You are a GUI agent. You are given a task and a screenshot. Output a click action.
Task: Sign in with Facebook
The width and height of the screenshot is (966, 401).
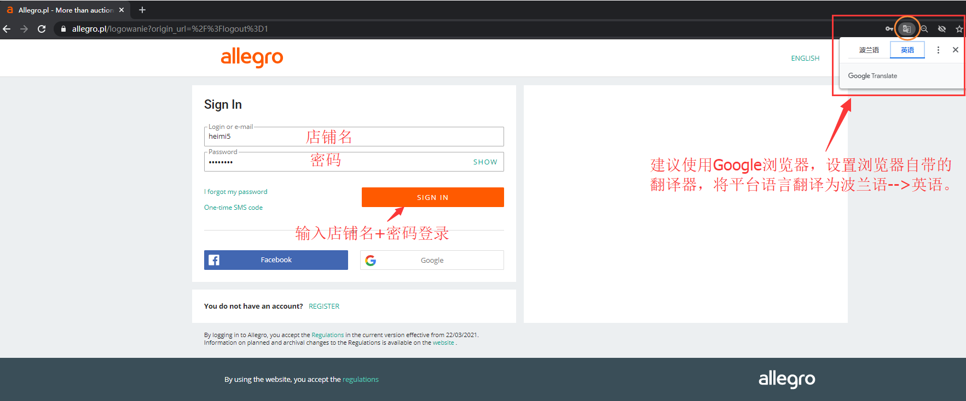coord(276,260)
